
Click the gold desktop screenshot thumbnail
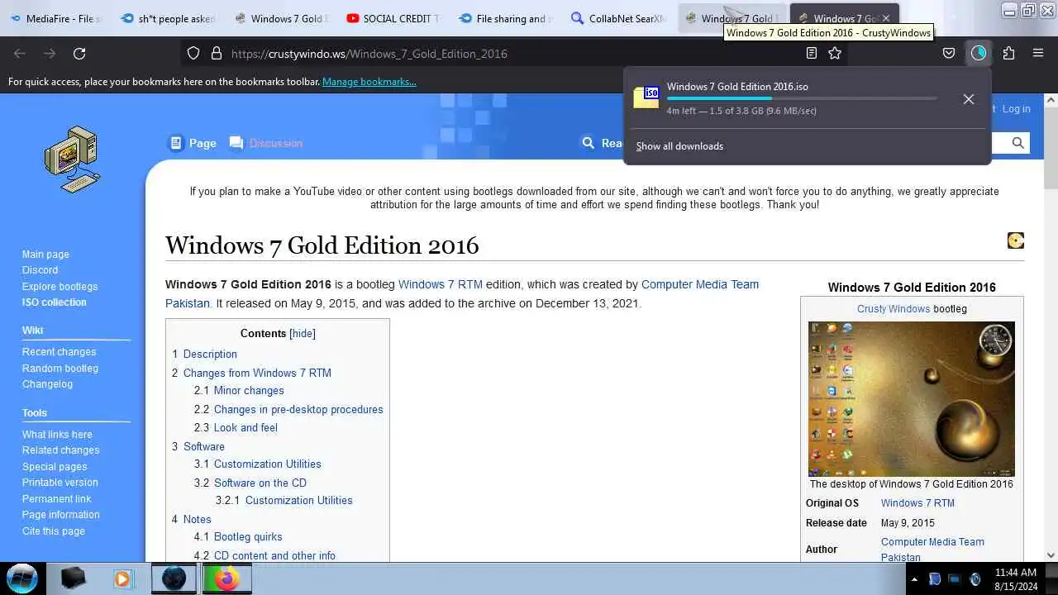pos(911,398)
